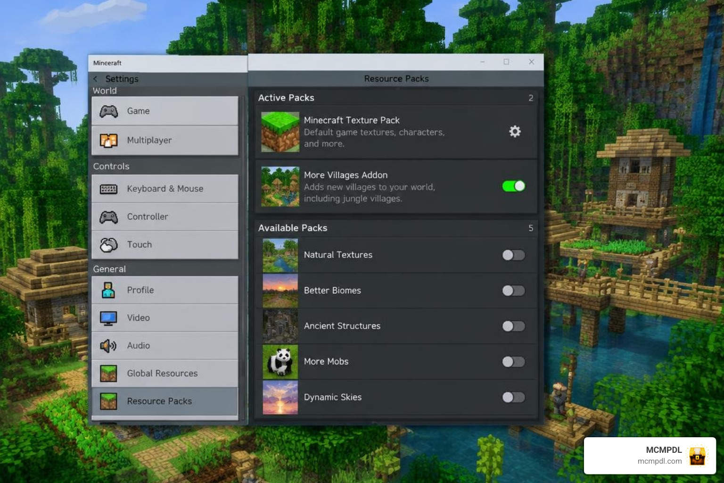Click the Global Resources grass block icon

[x=108, y=374]
